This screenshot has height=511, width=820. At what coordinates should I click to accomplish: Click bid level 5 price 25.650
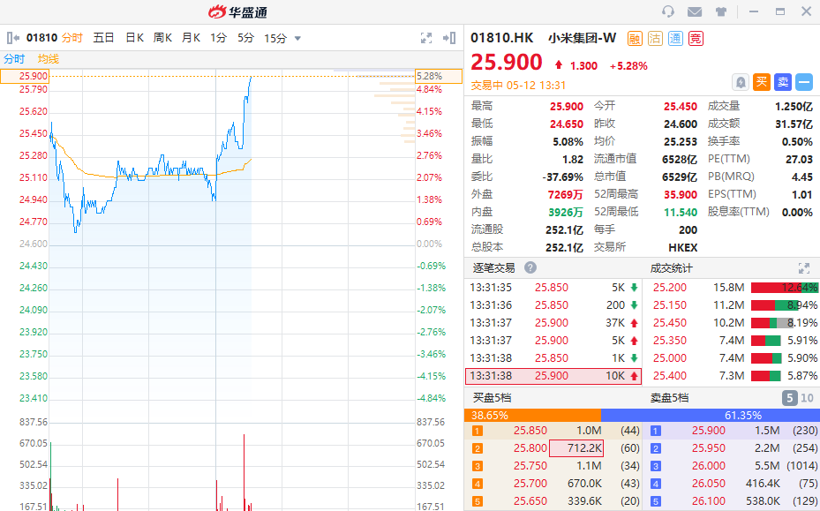(530, 501)
